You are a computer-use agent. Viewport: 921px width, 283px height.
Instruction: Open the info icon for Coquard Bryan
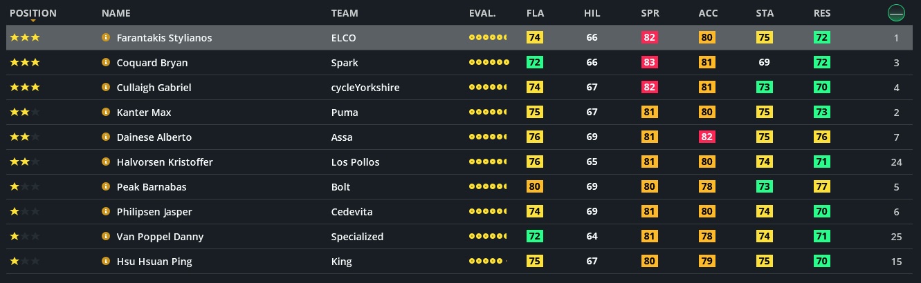[106, 63]
